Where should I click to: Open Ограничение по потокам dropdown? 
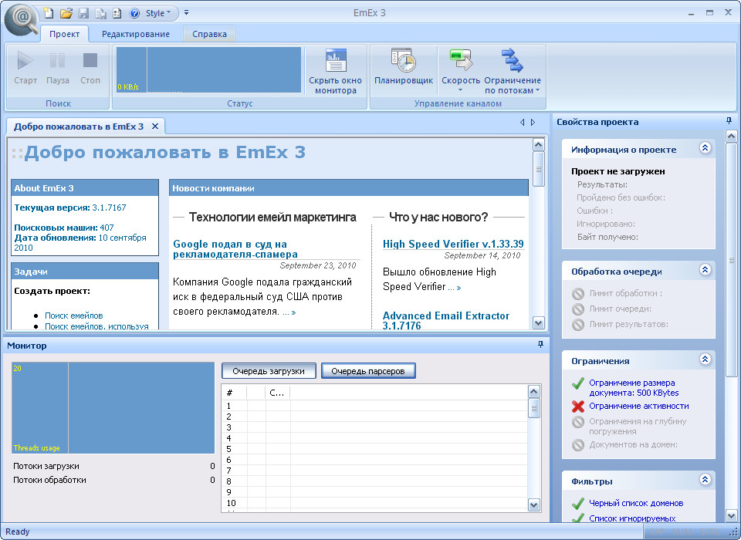click(513, 71)
